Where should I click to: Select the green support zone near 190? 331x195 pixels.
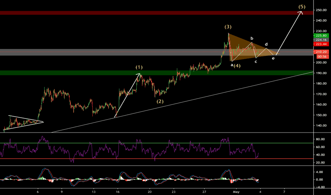point(157,73)
